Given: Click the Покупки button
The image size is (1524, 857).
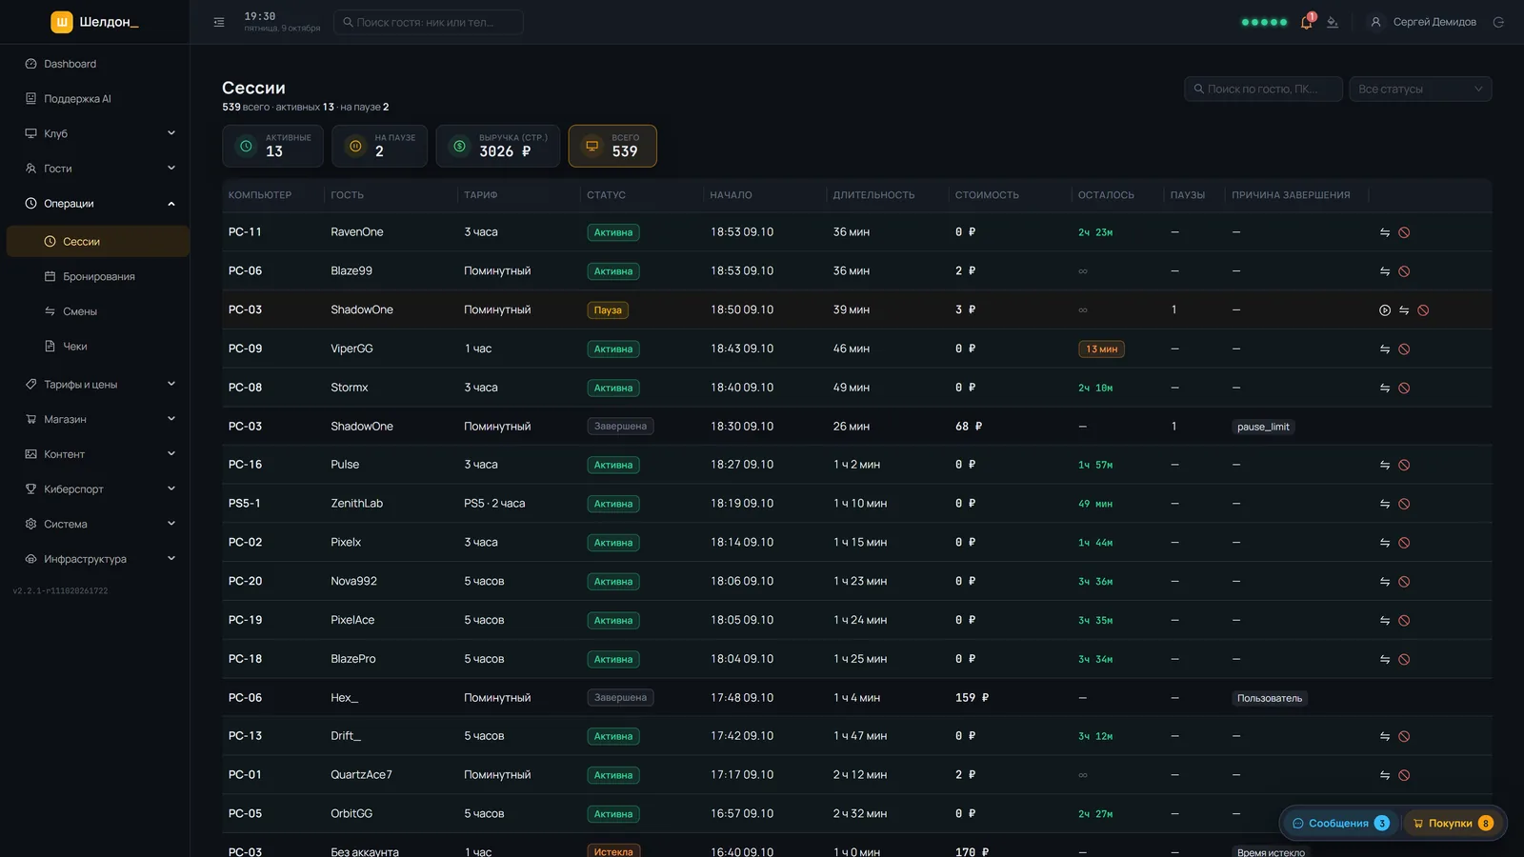Looking at the screenshot, I should tap(1453, 824).
